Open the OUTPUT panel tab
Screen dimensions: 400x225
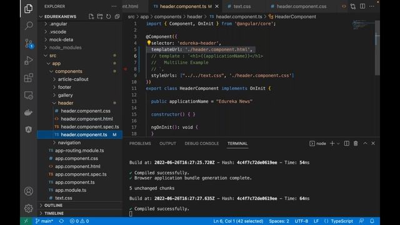pos(167,143)
